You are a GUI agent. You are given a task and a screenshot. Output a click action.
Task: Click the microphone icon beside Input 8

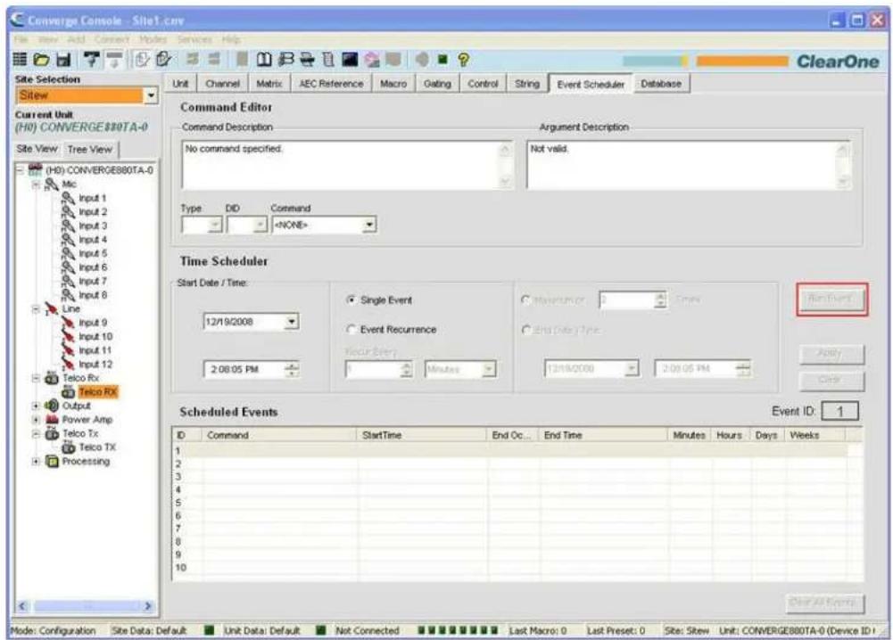pos(69,295)
